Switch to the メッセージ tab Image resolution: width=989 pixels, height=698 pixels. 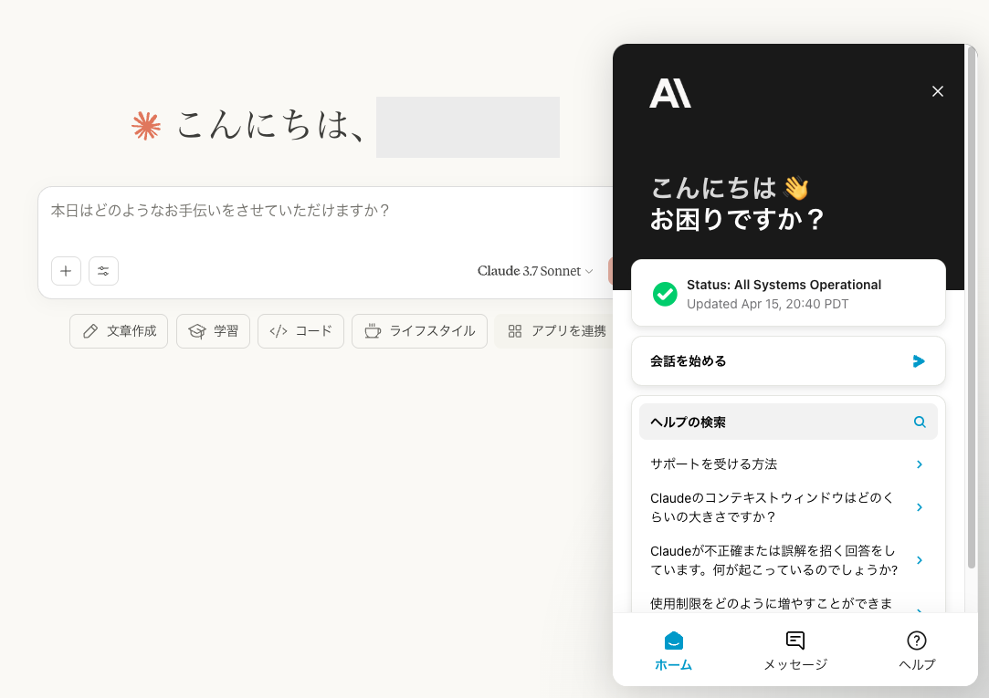point(795,651)
